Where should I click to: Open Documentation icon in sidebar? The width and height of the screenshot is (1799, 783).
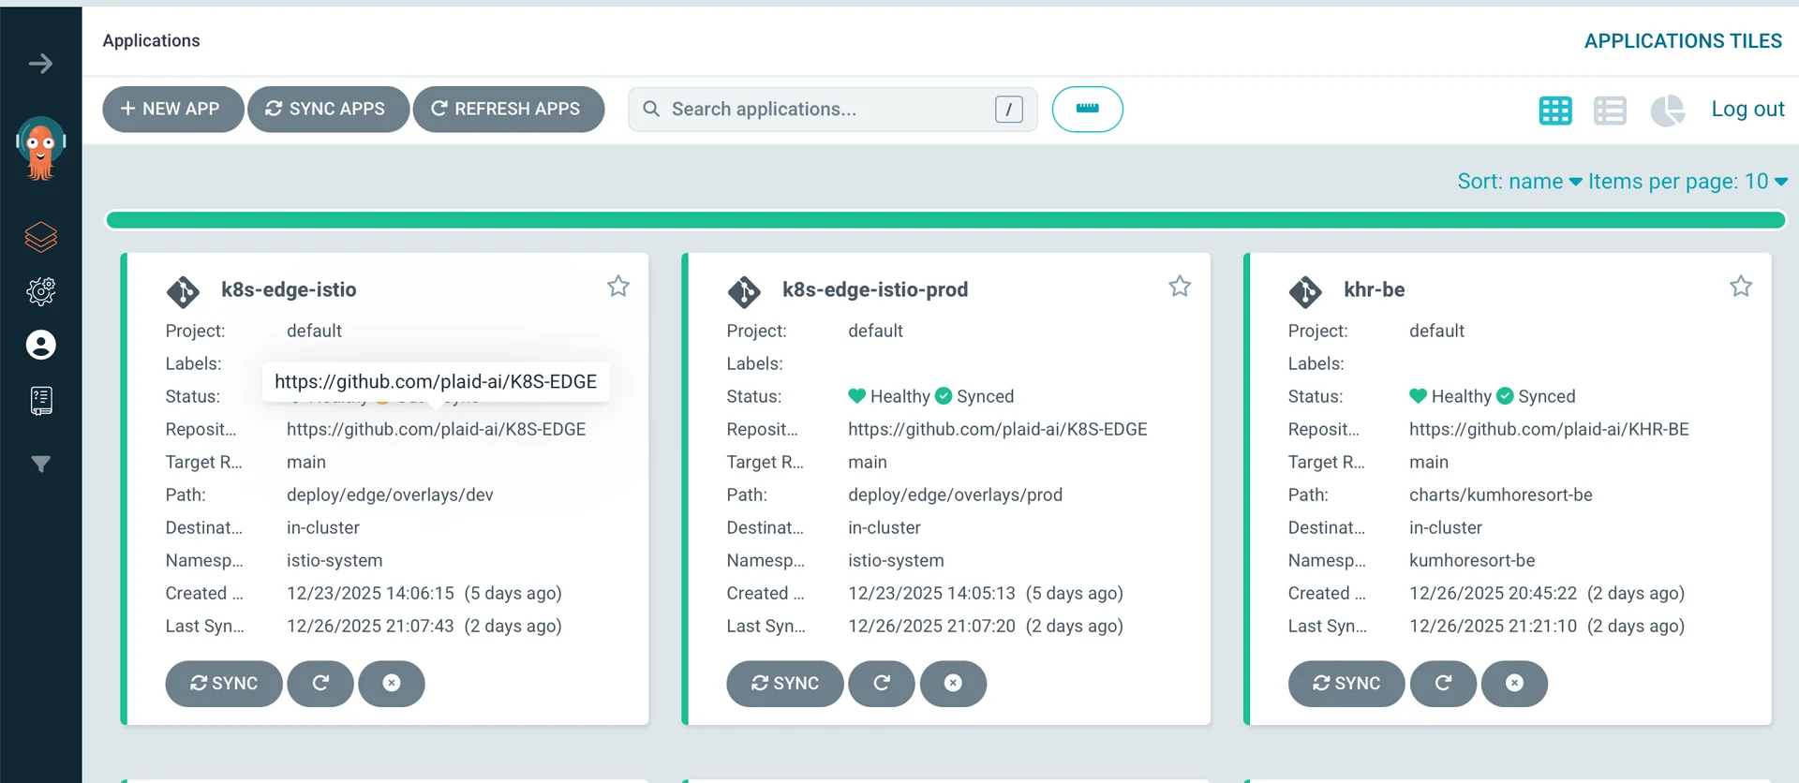coord(40,401)
